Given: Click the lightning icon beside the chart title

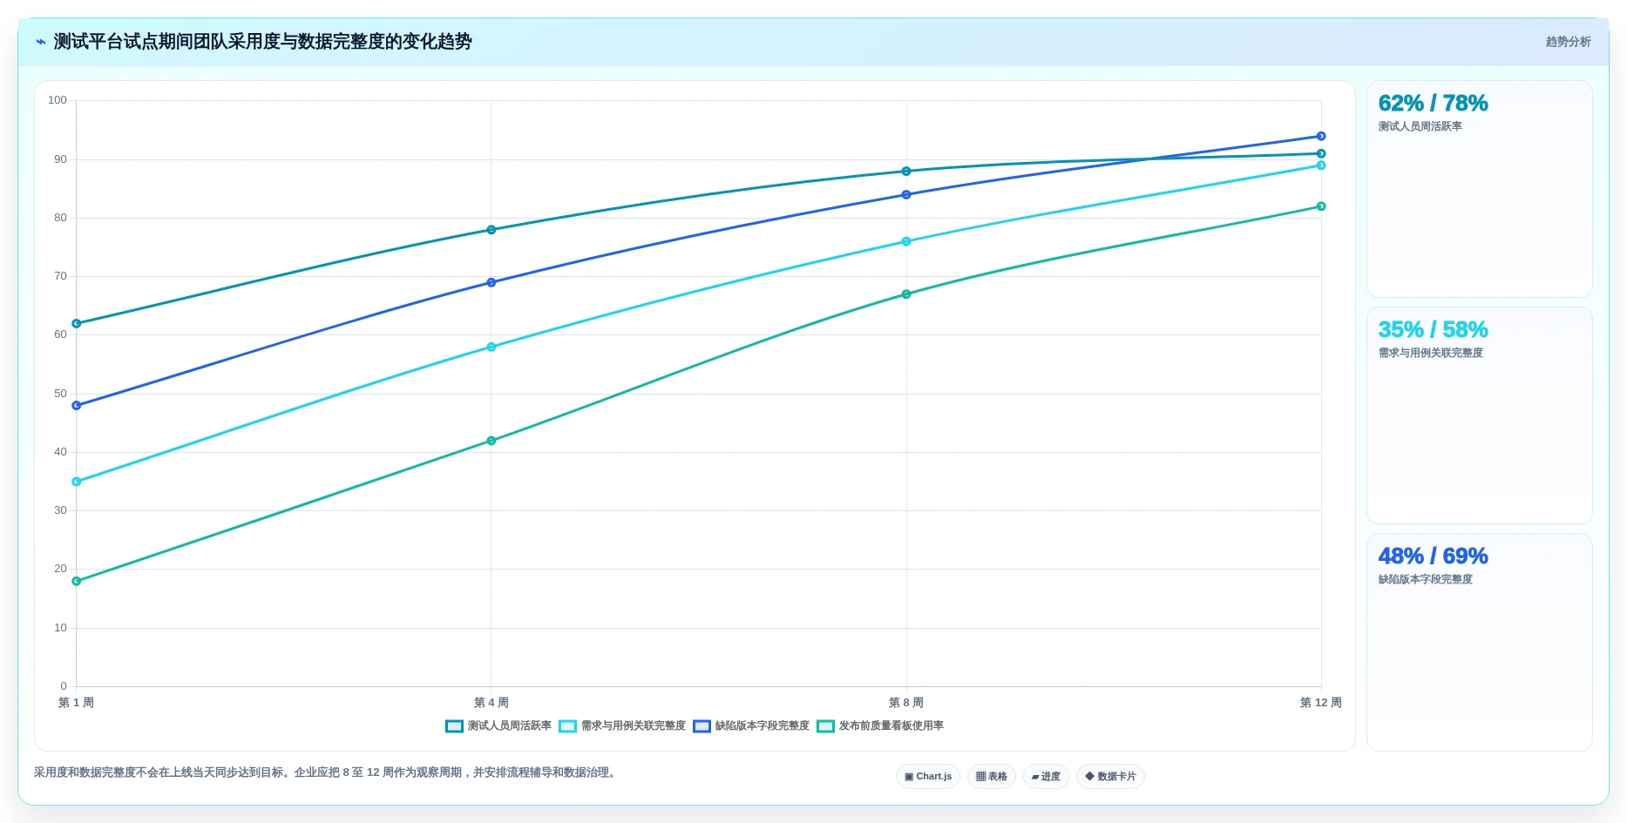Looking at the screenshot, I should (41, 42).
